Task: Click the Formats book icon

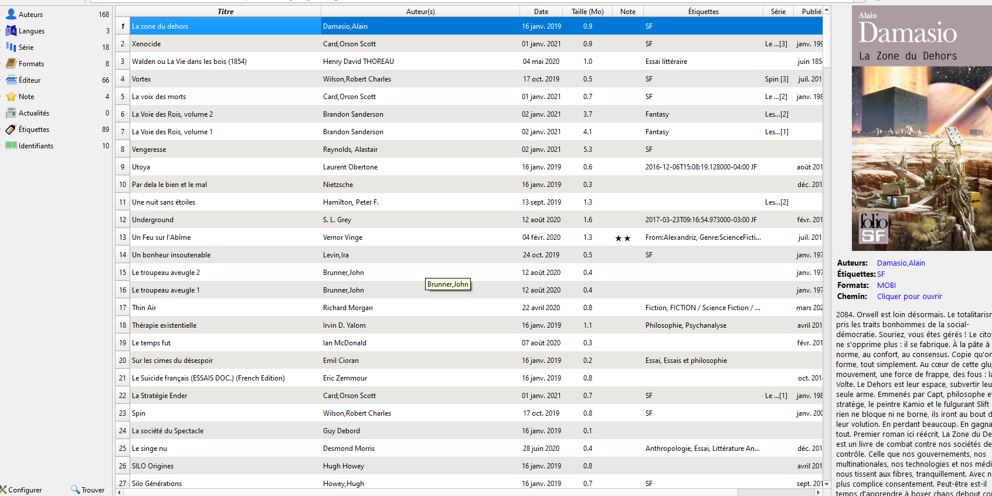Action: [x=11, y=63]
